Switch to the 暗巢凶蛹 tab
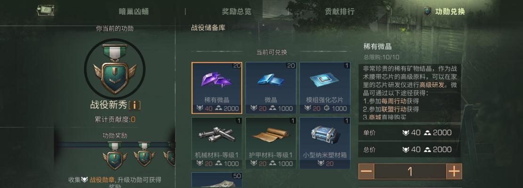Image resolution: width=523 pixels, height=188 pixels. tap(134, 12)
